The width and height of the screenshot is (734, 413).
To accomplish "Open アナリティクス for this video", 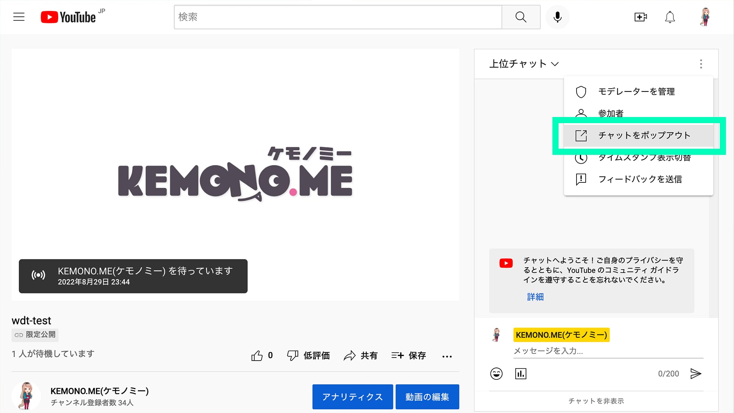I will [x=352, y=397].
